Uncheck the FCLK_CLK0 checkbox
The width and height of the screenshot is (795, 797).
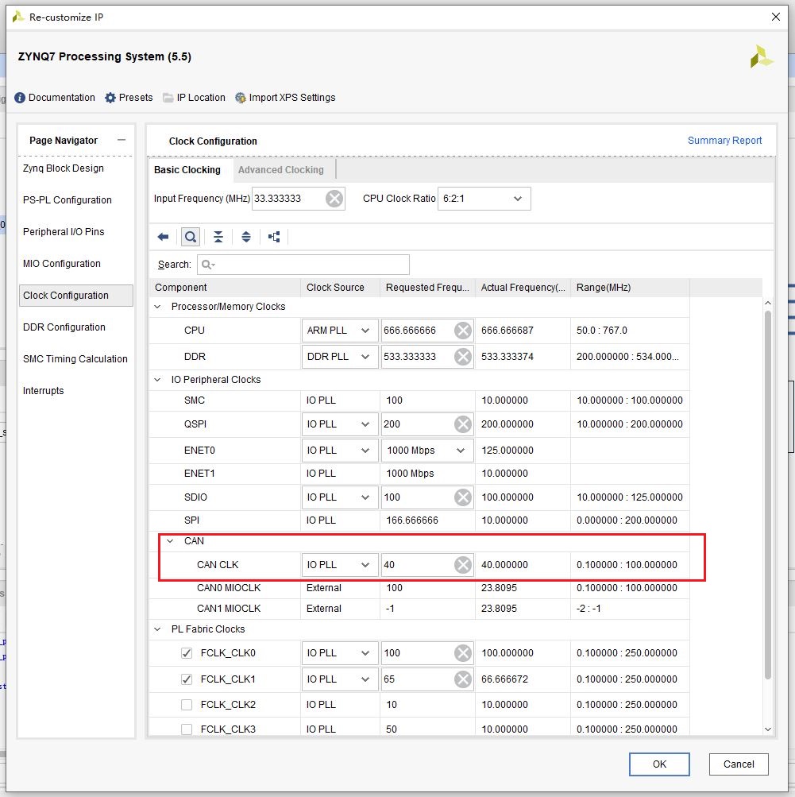(187, 653)
